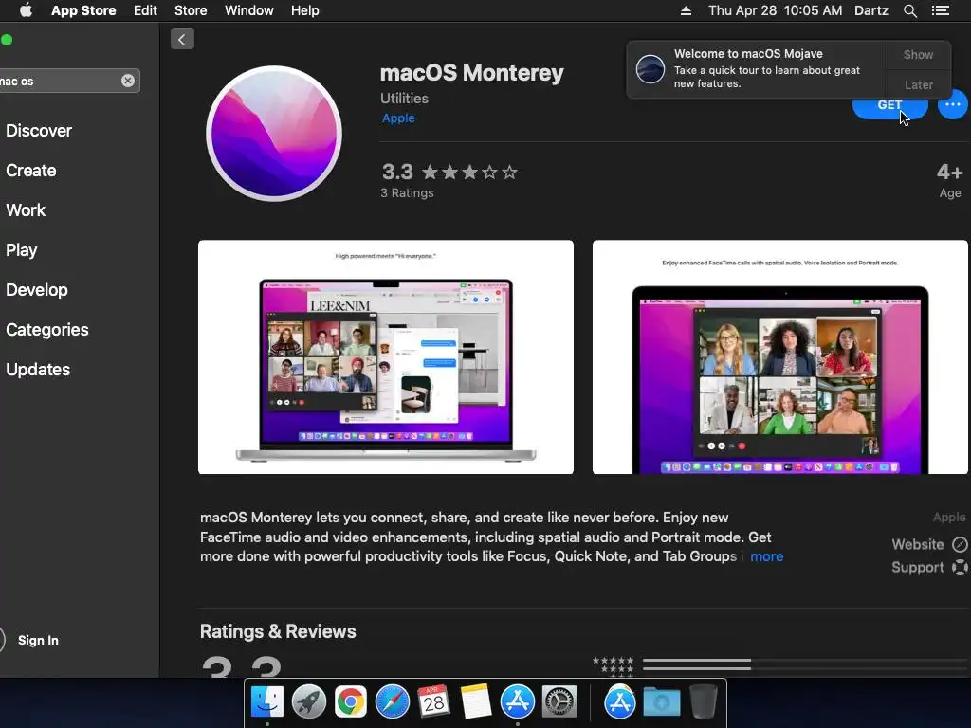Click the green window zoom button
Screen dimensions: 971x728
tap(7, 40)
